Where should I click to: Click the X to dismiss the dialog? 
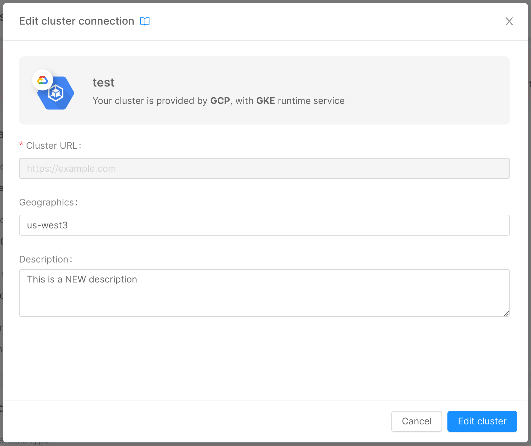click(x=509, y=21)
